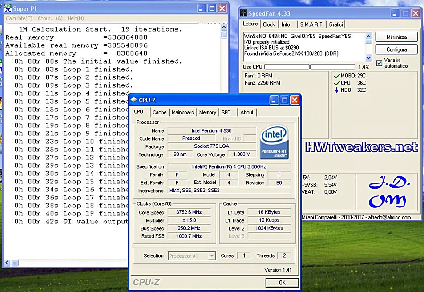
Task: Open the Grafici tab in SpeedFan
Action: tap(336, 24)
